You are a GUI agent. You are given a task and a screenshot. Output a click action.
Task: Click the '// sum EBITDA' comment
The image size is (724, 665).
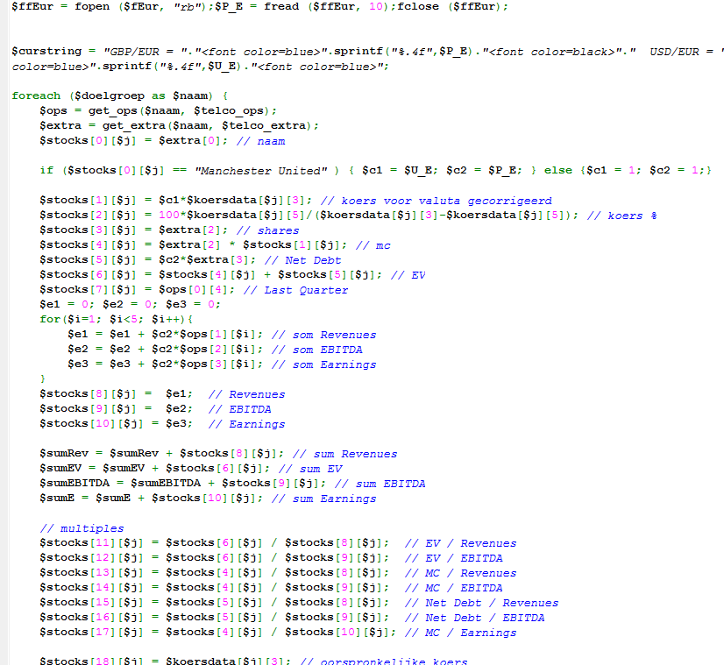[x=380, y=483]
